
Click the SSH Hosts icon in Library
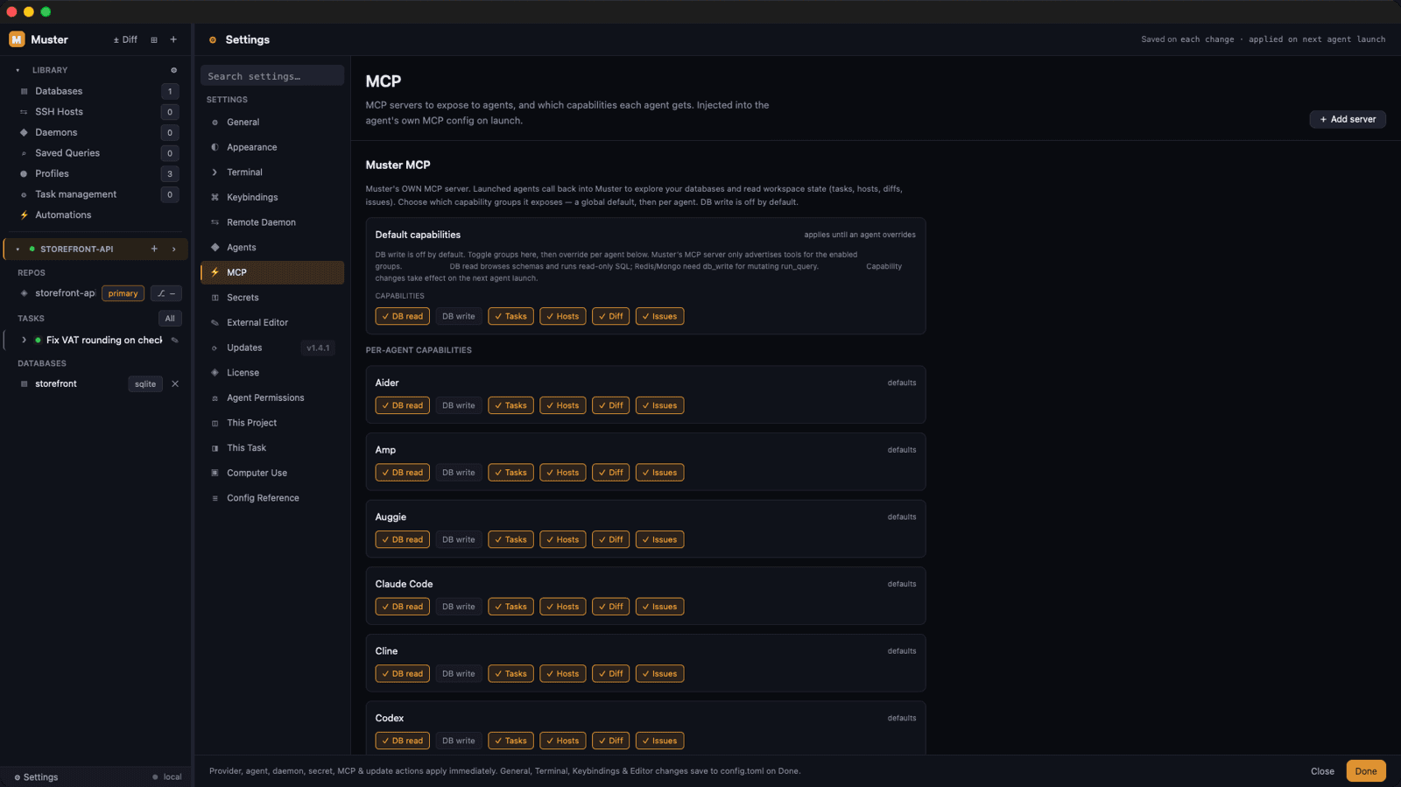point(24,112)
